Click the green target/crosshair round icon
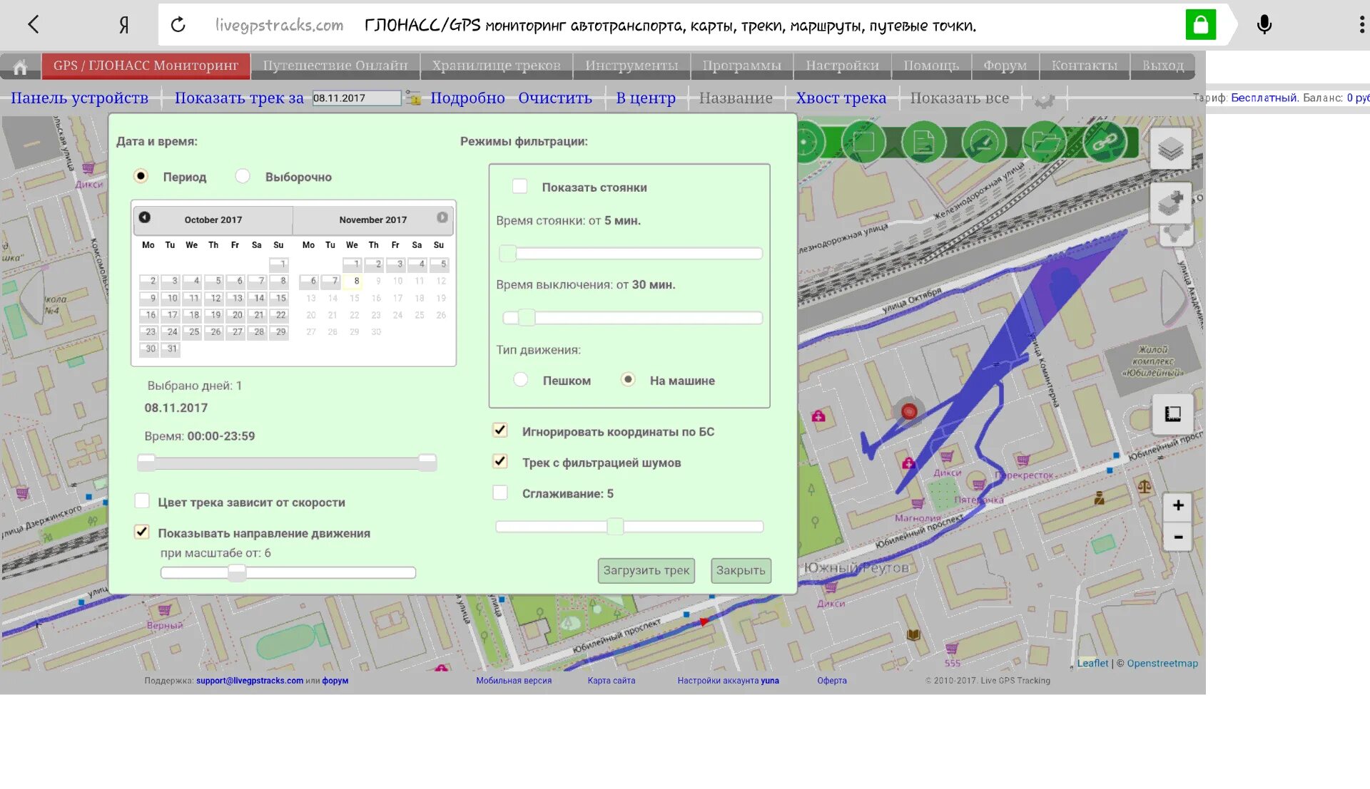This screenshot has height=789, width=1370. 808,142
